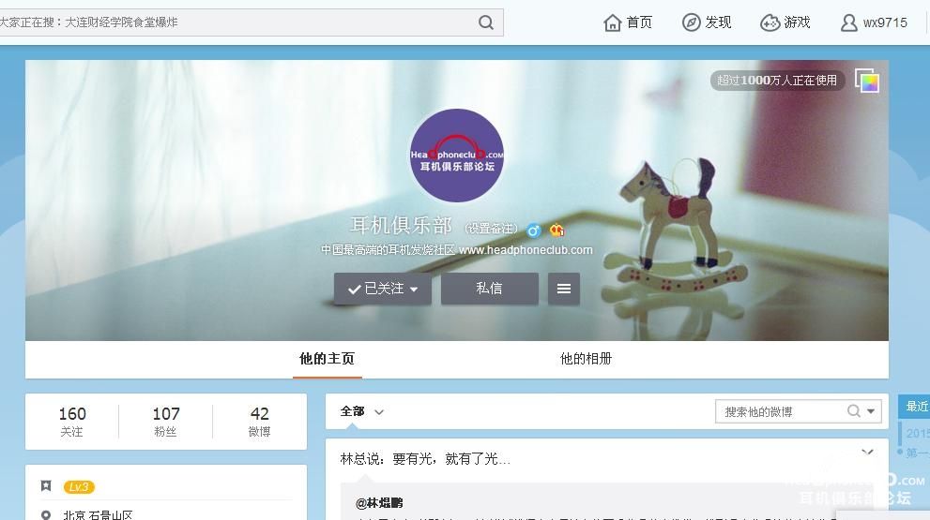Open the 耳机俱乐部 profile avatar
Image resolution: width=930 pixels, height=520 pixels.
coord(457,156)
